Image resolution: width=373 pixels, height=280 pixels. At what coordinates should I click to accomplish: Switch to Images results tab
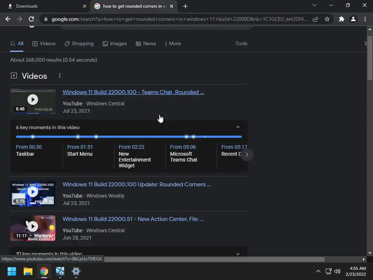coord(115,44)
